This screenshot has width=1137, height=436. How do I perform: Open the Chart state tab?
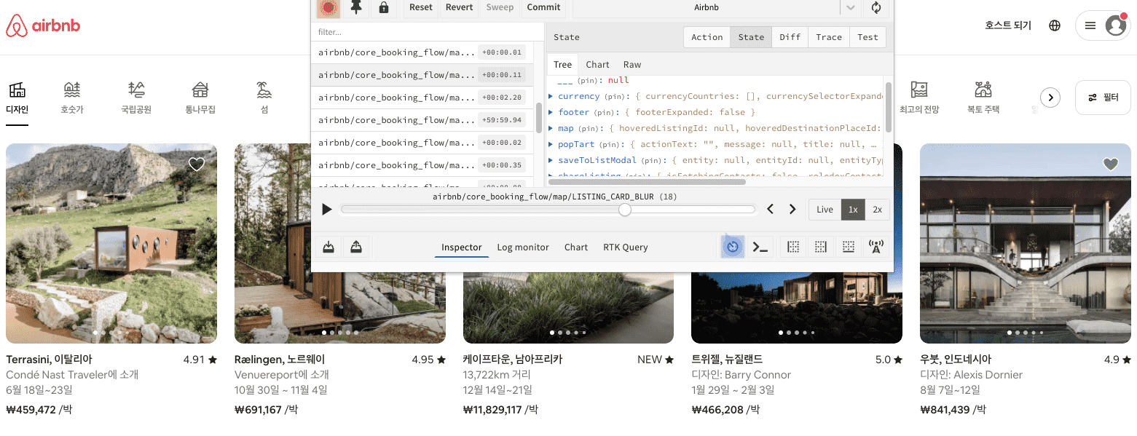[x=598, y=64]
